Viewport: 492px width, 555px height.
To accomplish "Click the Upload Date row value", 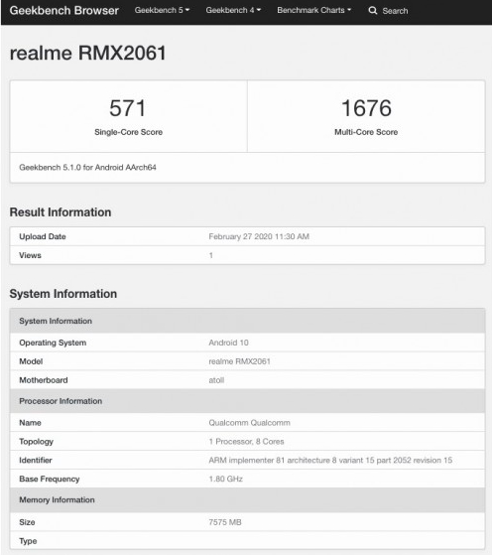I will [x=259, y=236].
